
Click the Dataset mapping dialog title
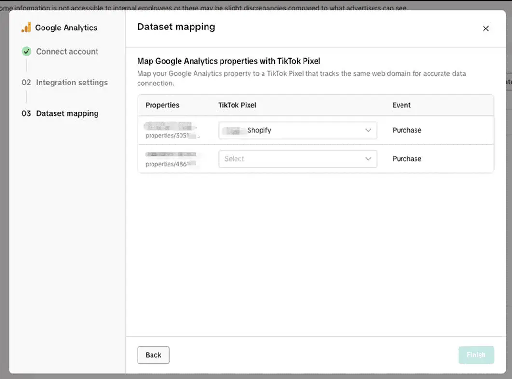tap(176, 27)
